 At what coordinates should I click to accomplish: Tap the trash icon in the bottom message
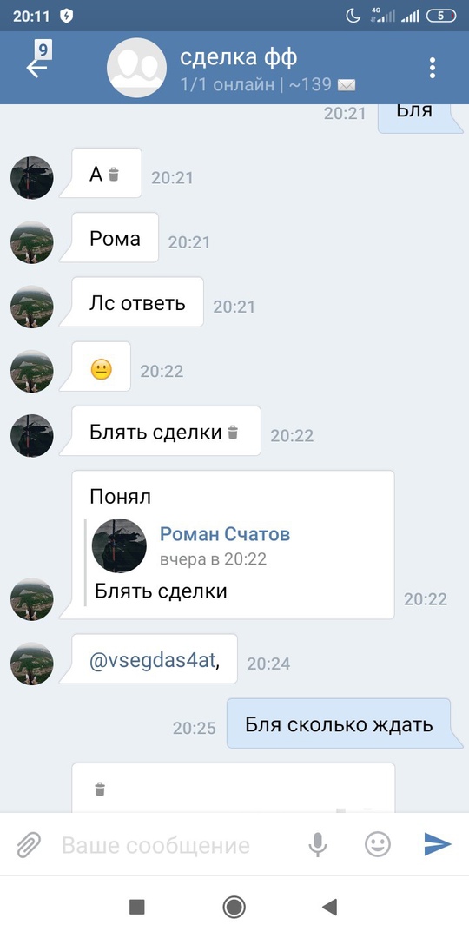pyautogui.click(x=100, y=789)
